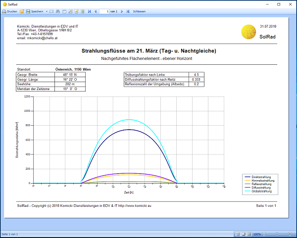This screenshot has width=297, height=238.
Task: Switch to first page view mode icon
Action: tap(237, 234)
